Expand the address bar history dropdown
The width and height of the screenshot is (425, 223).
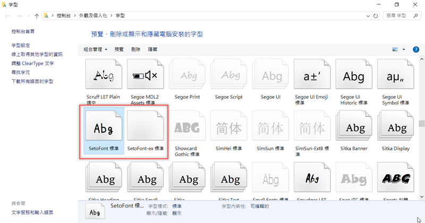368,16
